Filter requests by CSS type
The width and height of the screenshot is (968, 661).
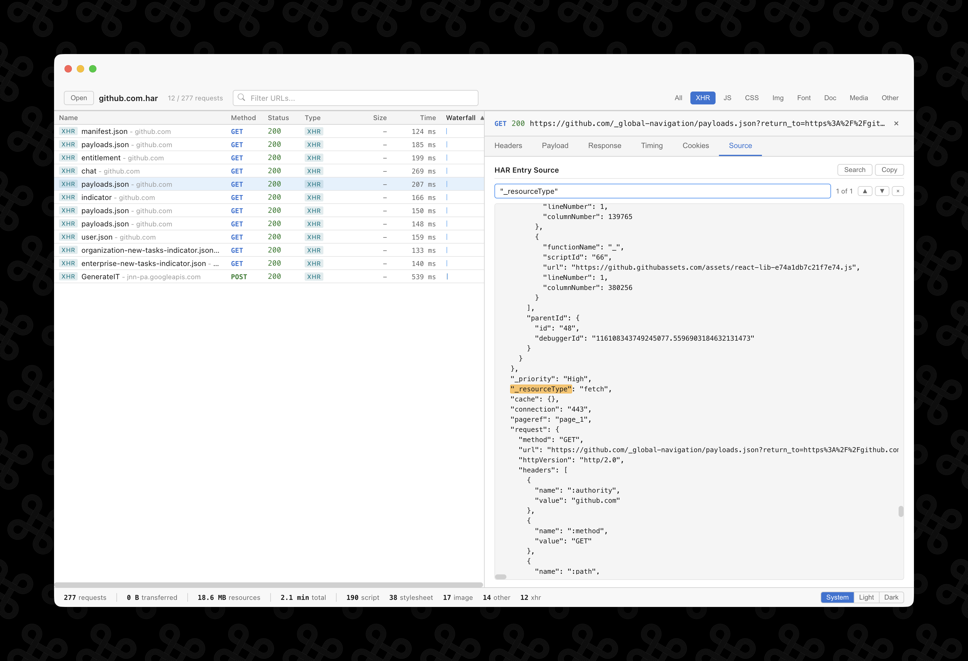(x=752, y=98)
